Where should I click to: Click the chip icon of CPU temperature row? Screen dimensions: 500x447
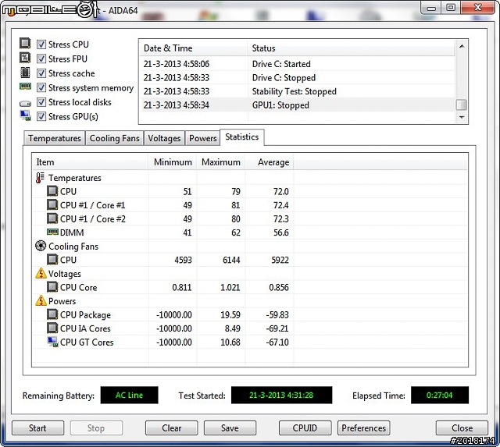(x=52, y=191)
